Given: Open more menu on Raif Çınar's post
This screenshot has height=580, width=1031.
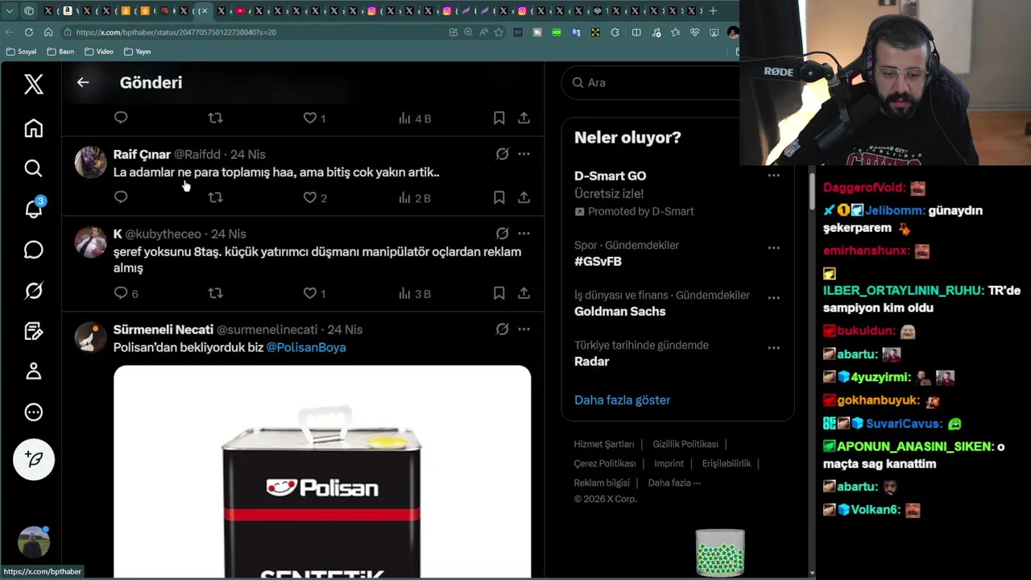Looking at the screenshot, I should [524, 154].
